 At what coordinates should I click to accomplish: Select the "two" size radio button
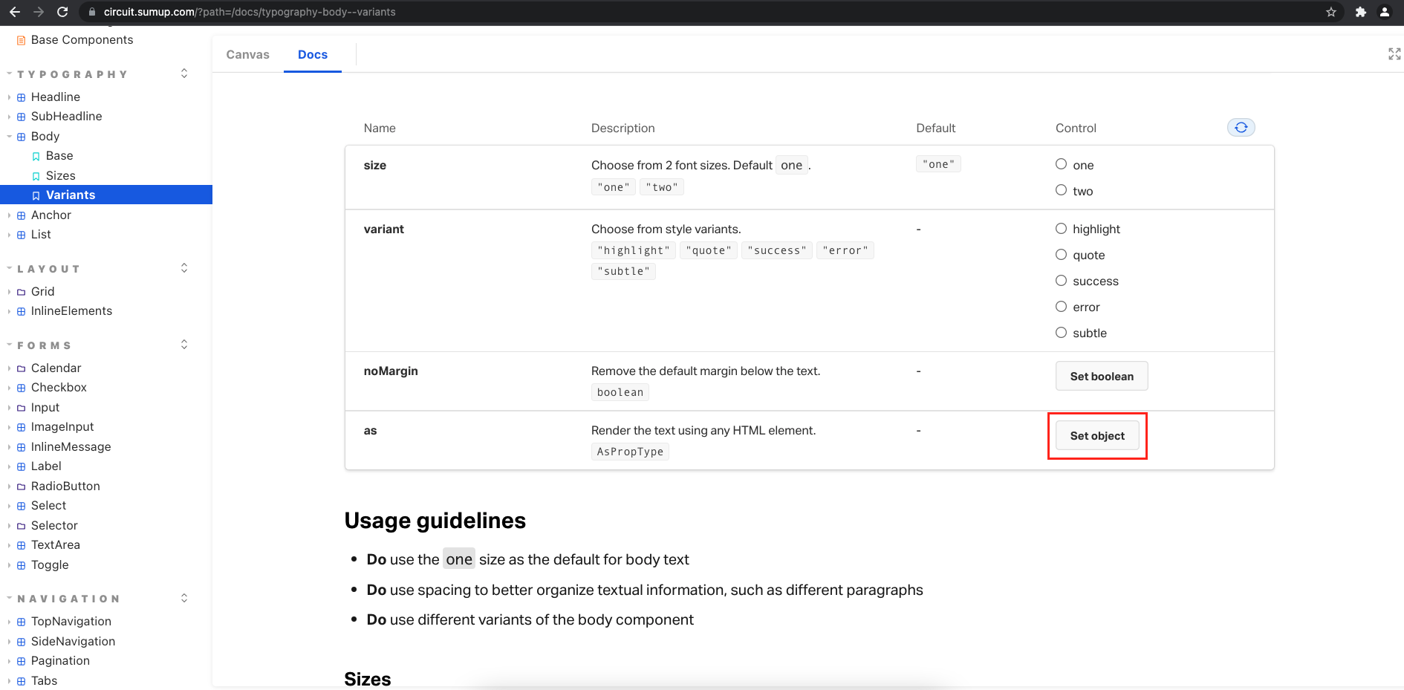coord(1061,190)
